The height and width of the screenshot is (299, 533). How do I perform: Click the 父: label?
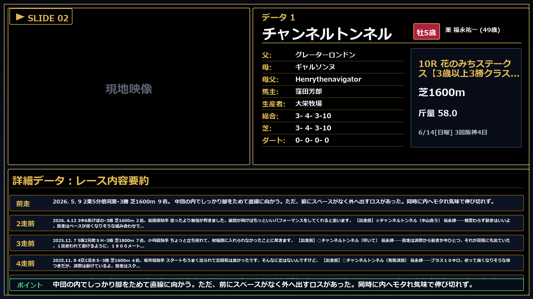pos(267,55)
